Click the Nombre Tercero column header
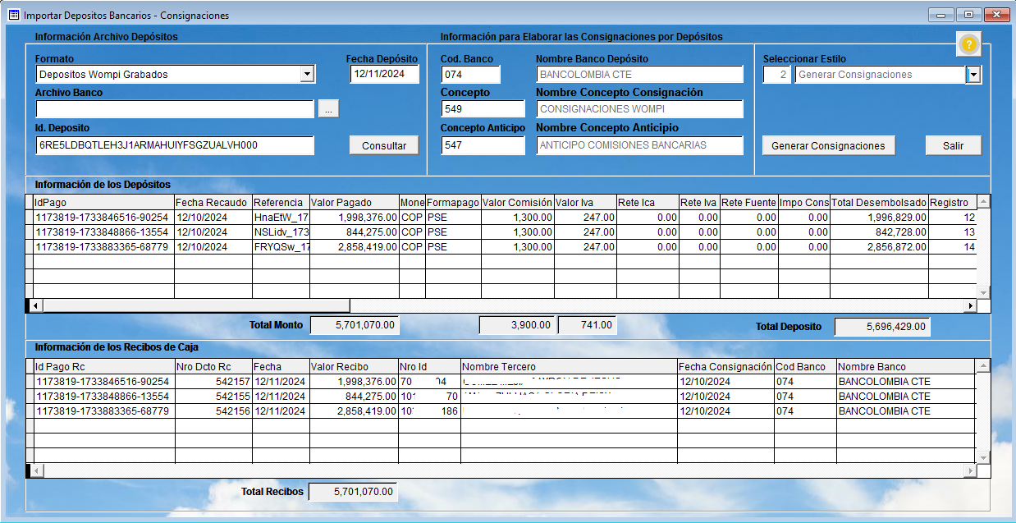 [569, 367]
